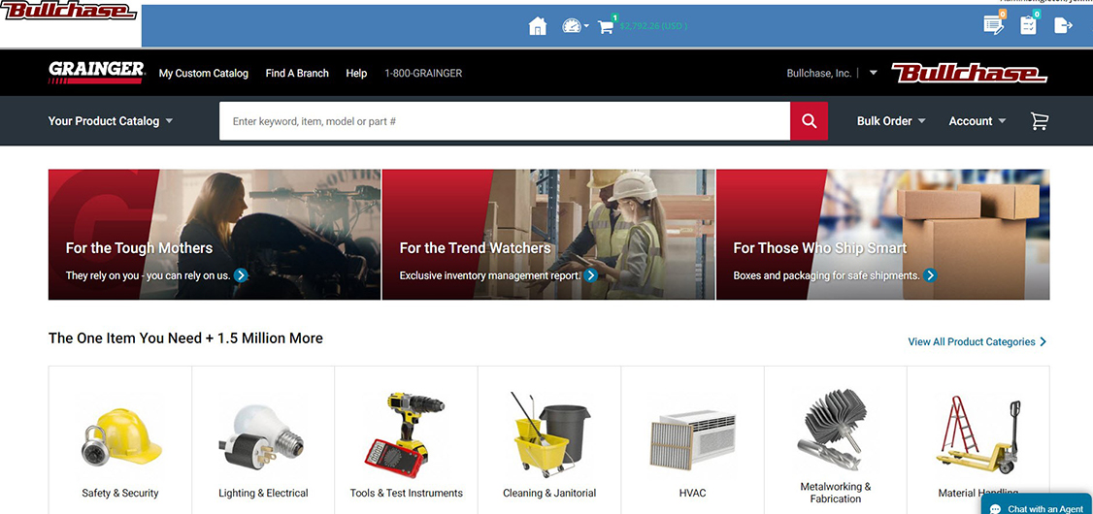
Task: Focus the keyword search input field
Action: (x=505, y=121)
